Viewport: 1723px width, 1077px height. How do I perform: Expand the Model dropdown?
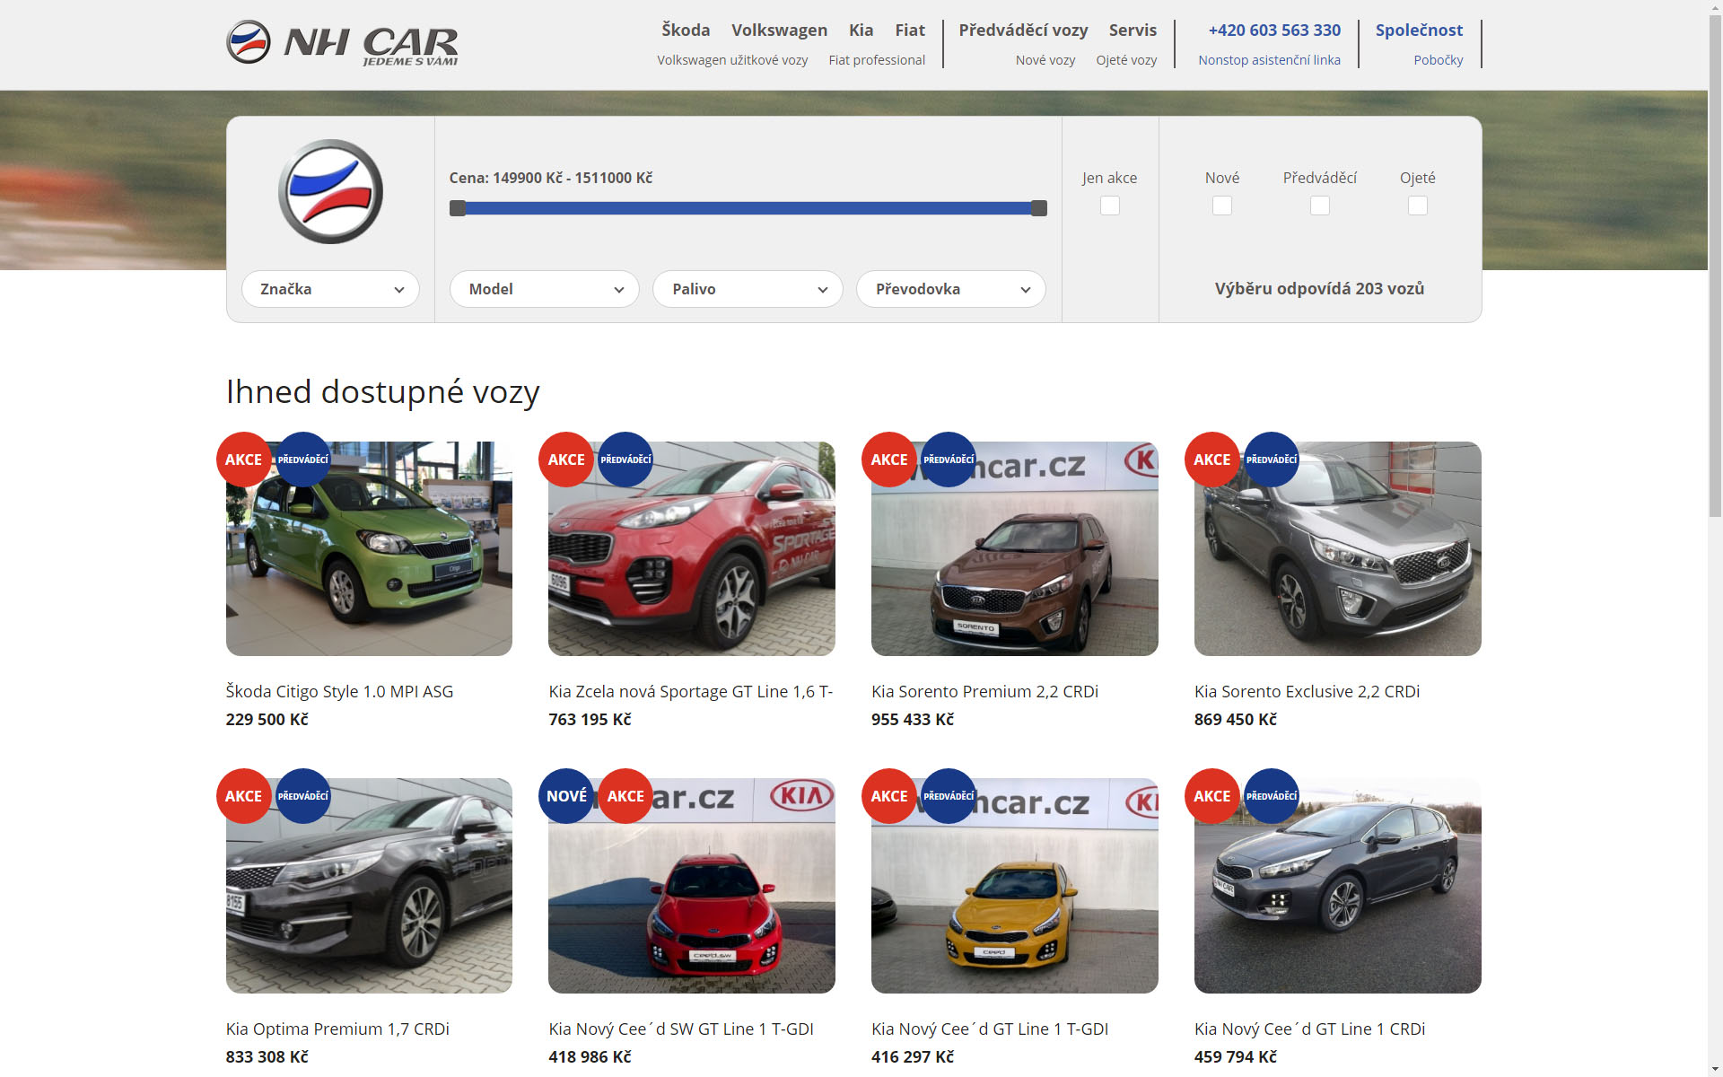(x=544, y=289)
